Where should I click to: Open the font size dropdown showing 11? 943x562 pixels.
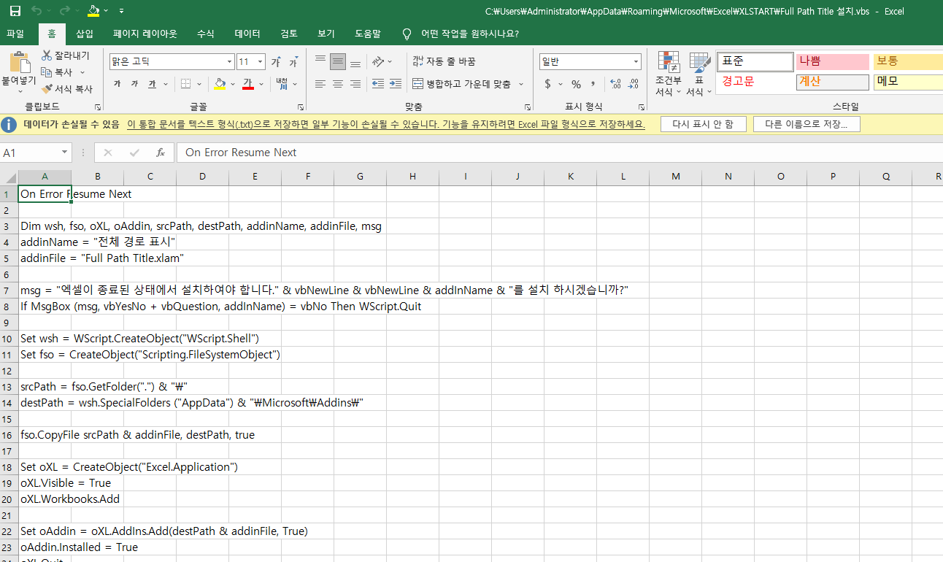[x=261, y=62]
